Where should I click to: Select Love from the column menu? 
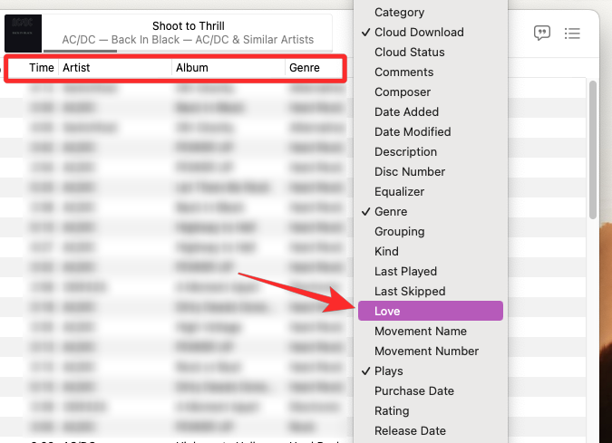coord(388,311)
